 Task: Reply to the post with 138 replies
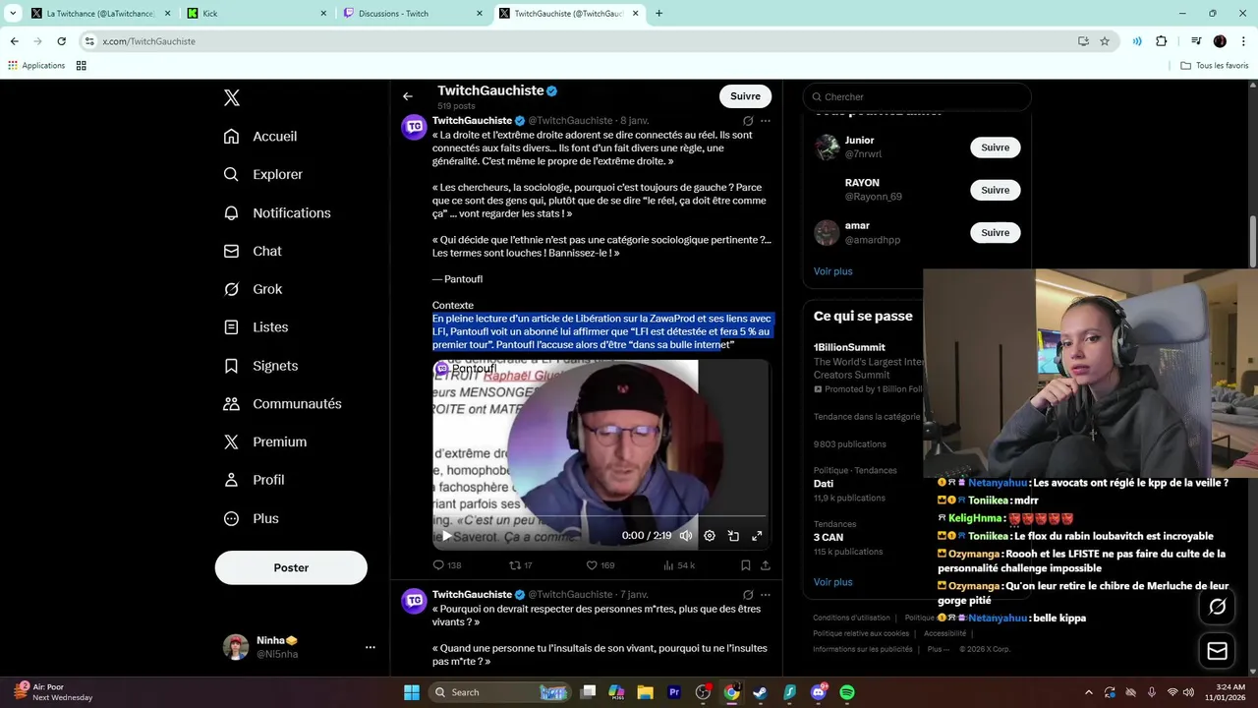pos(447,565)
